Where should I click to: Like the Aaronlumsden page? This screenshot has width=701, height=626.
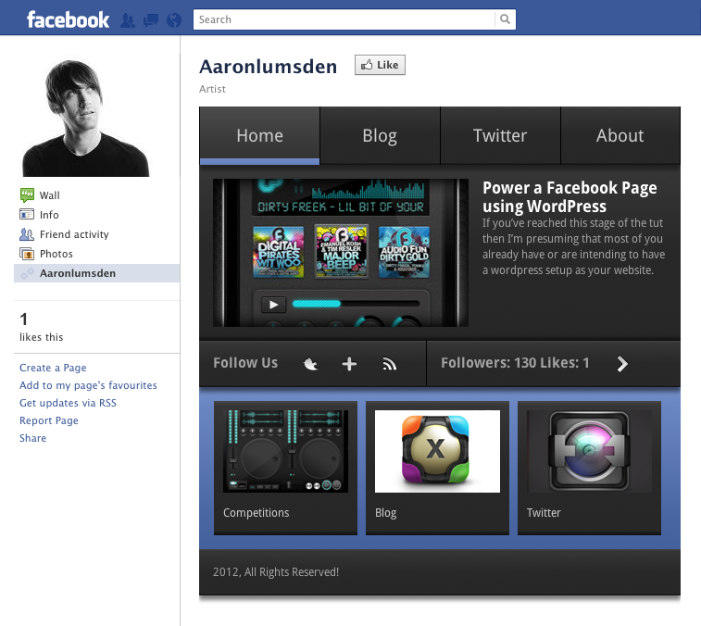coord(380,65)
